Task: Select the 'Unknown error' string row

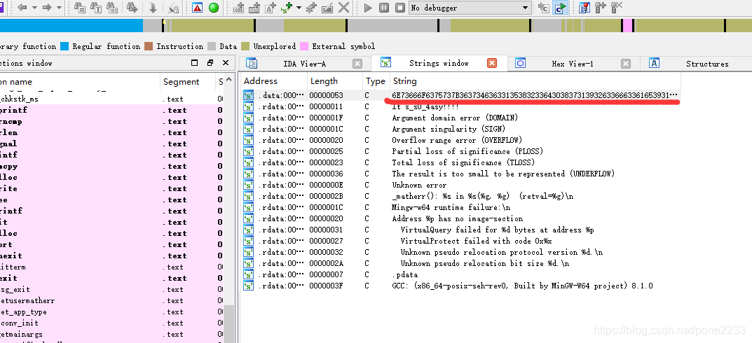Action: pos(419,185)
